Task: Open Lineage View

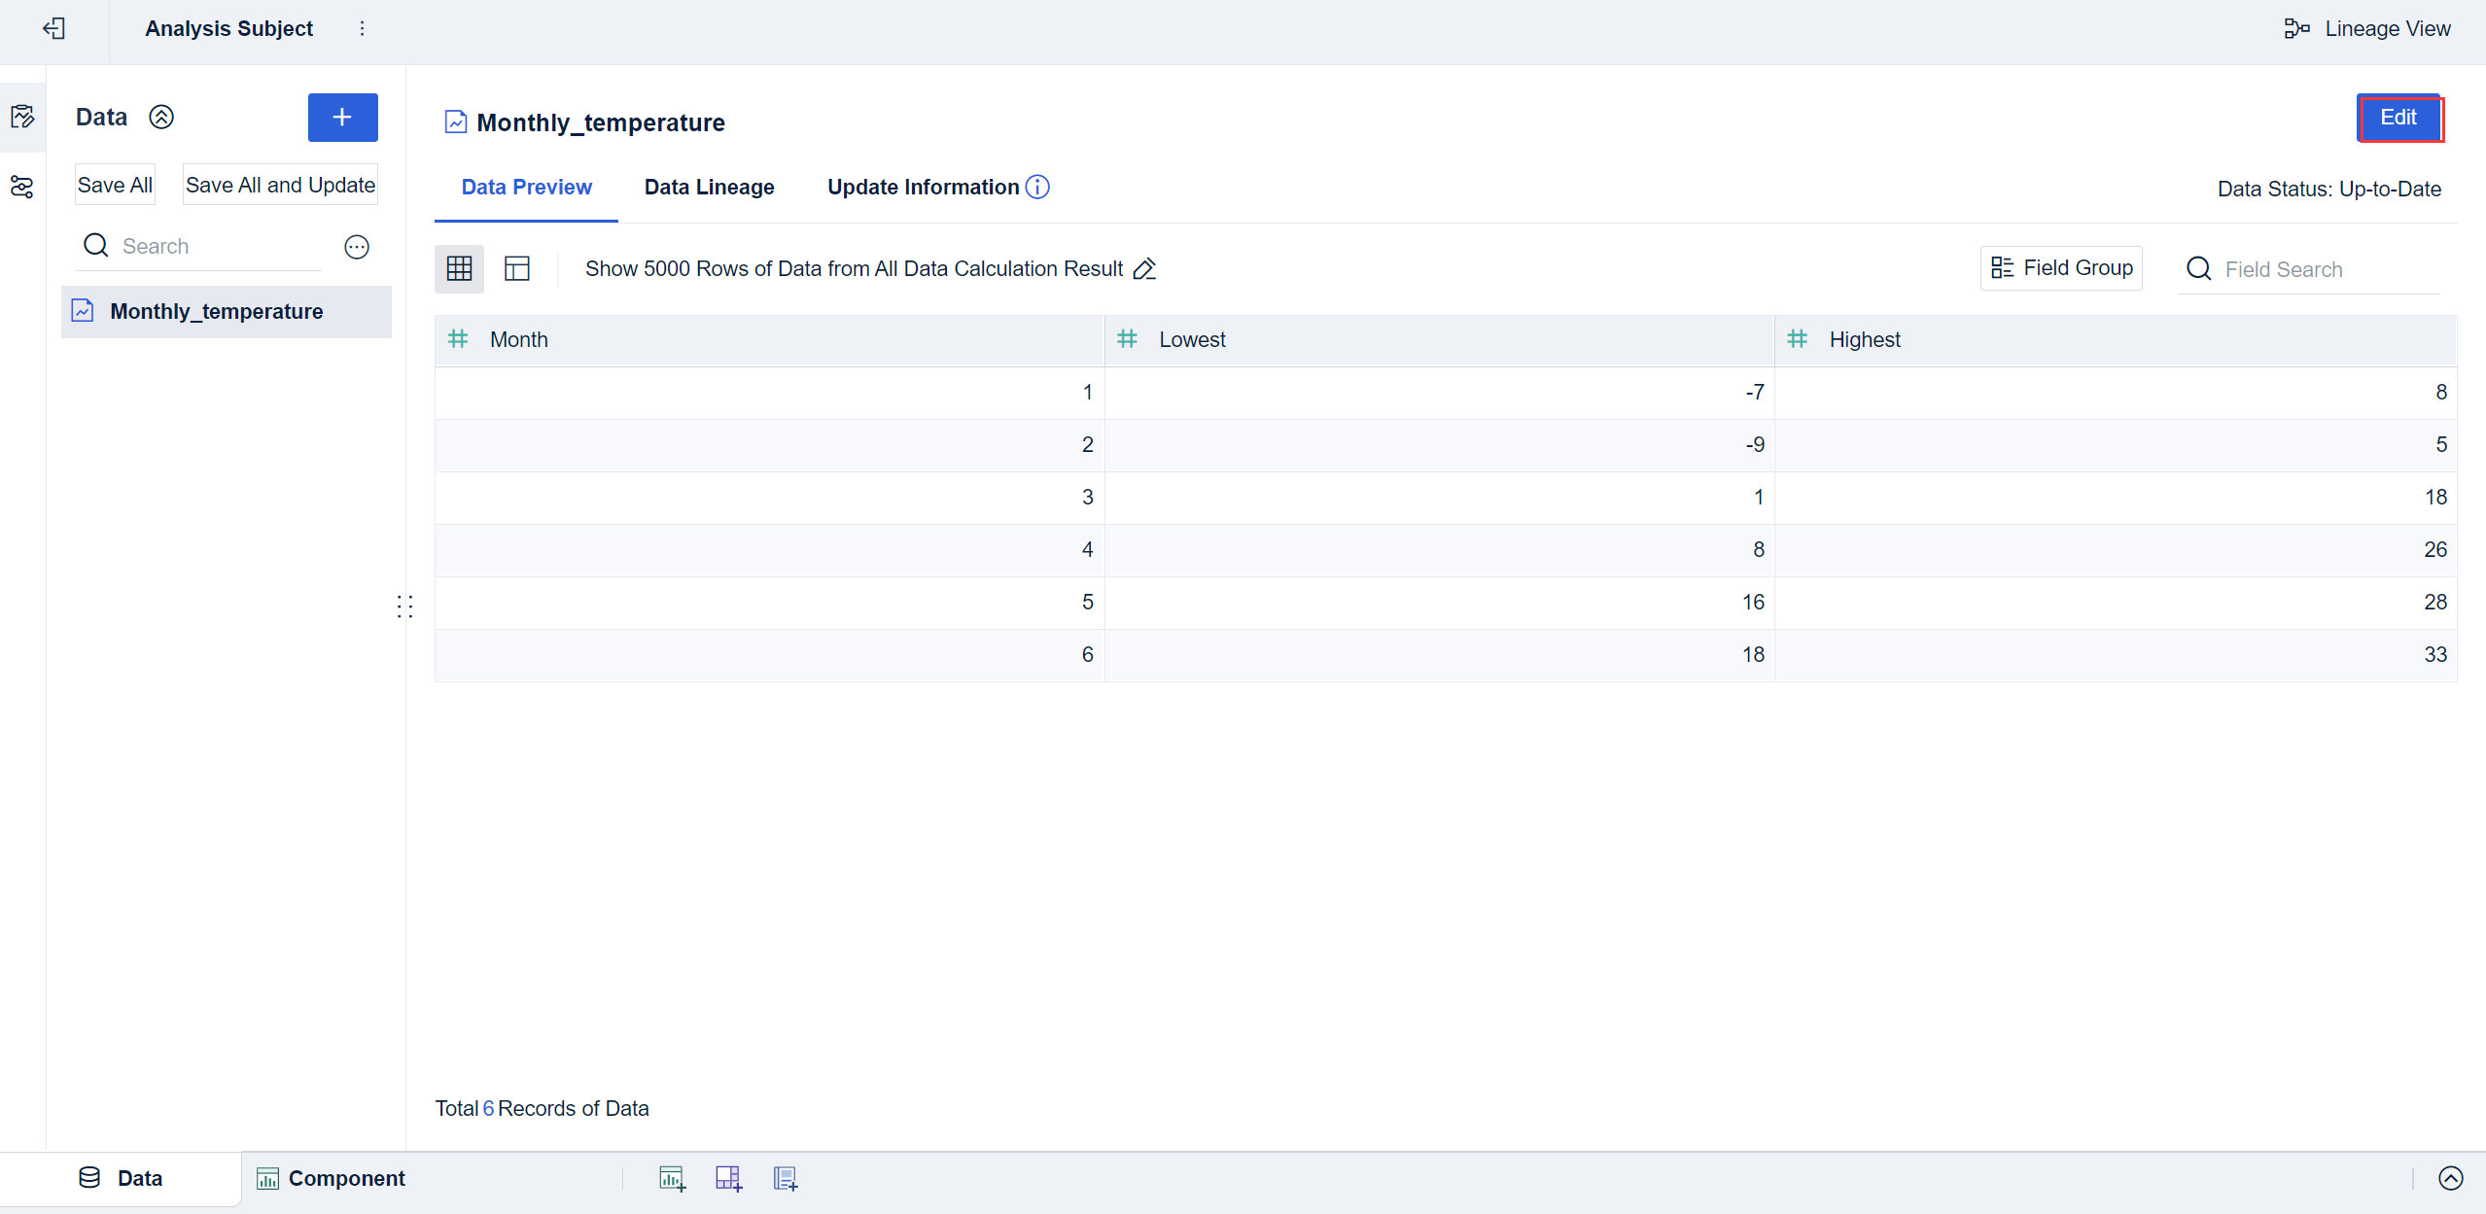Action: point(2367,28)
